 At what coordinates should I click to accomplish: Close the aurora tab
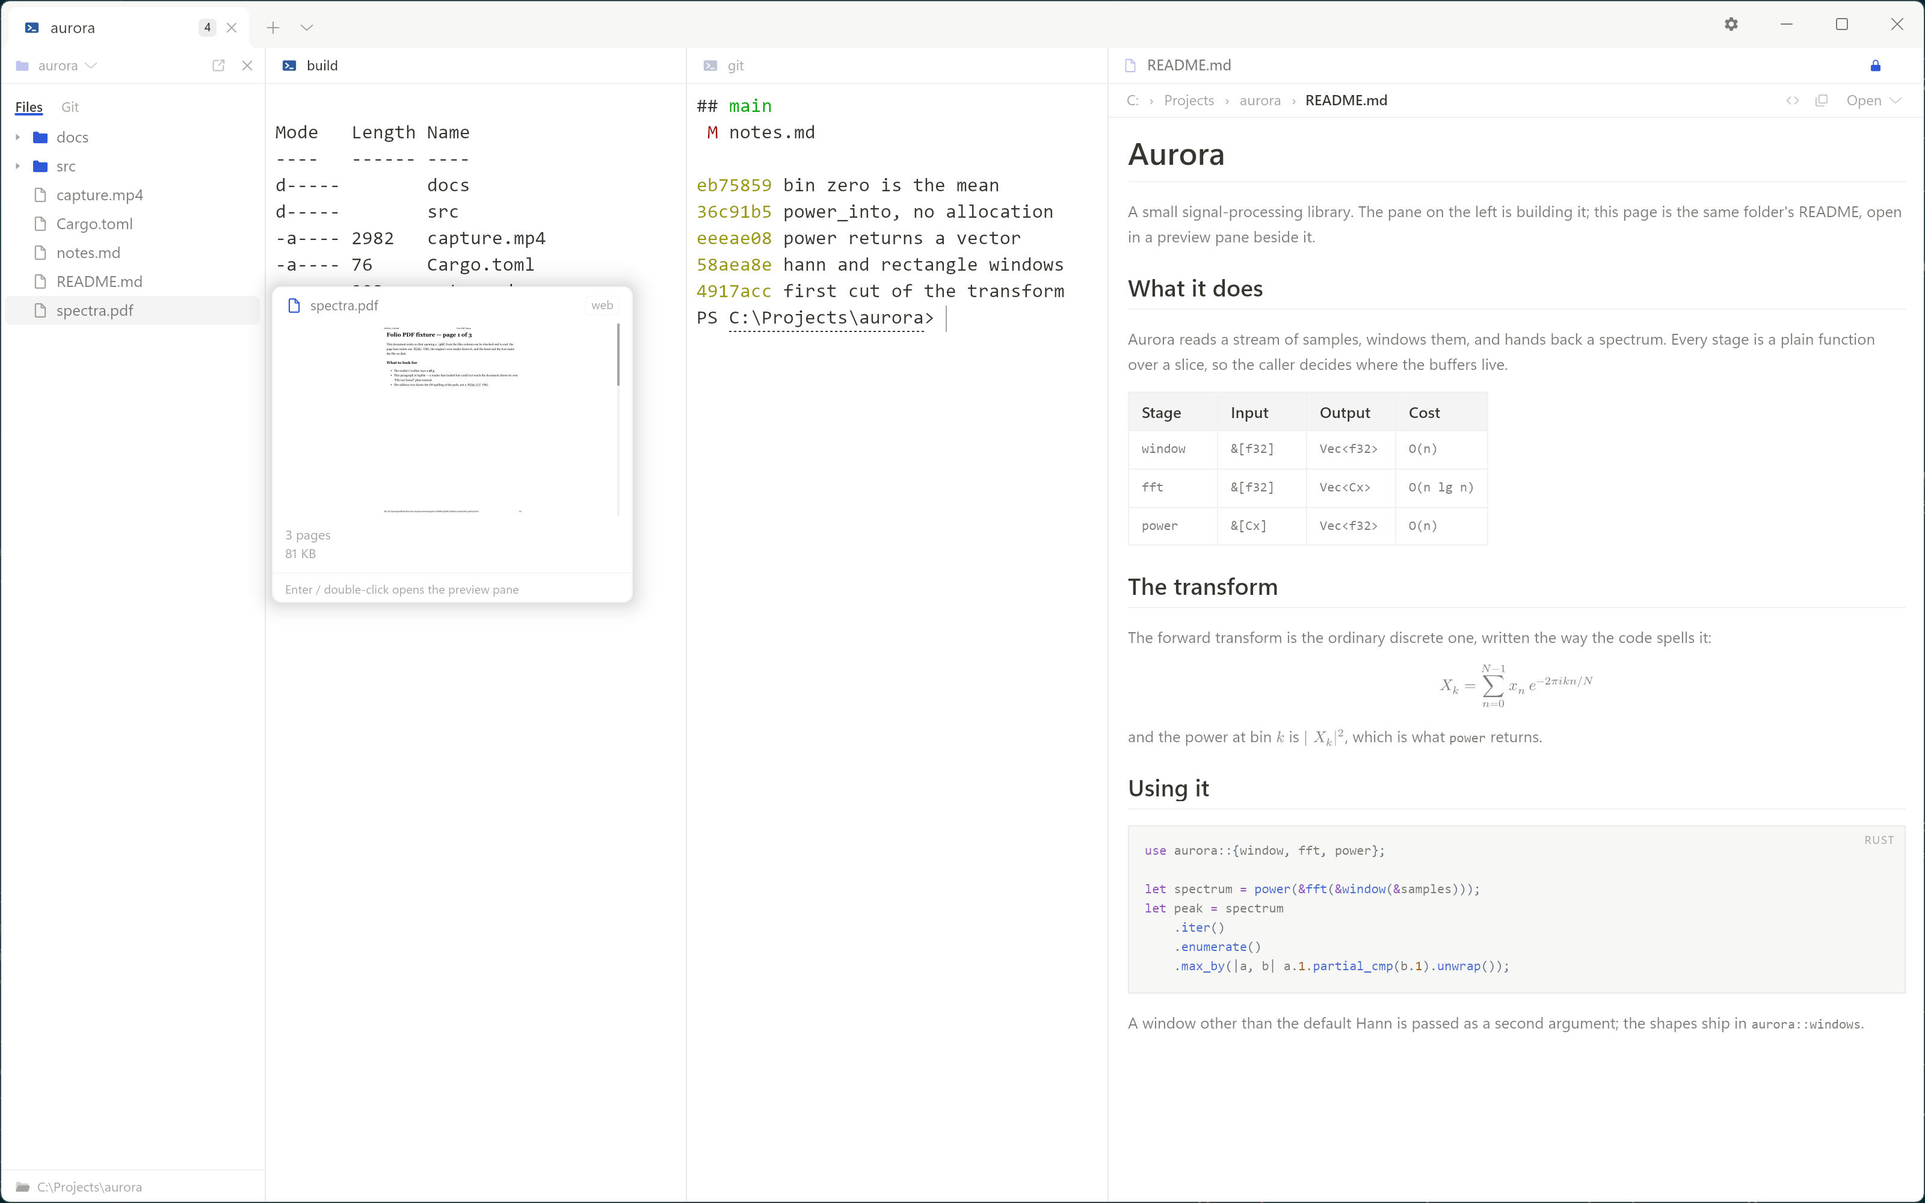pyautogui.click(x=232, y=28)
